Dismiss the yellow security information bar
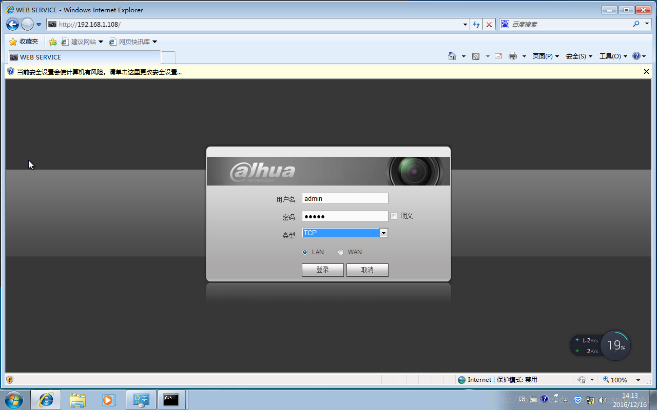 (646, 72)
